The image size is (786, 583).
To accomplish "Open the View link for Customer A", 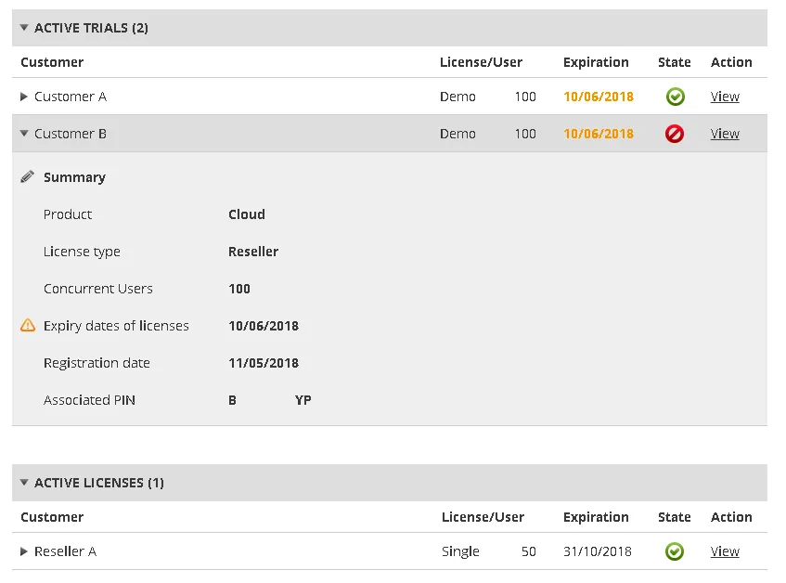I will (725, 97).
